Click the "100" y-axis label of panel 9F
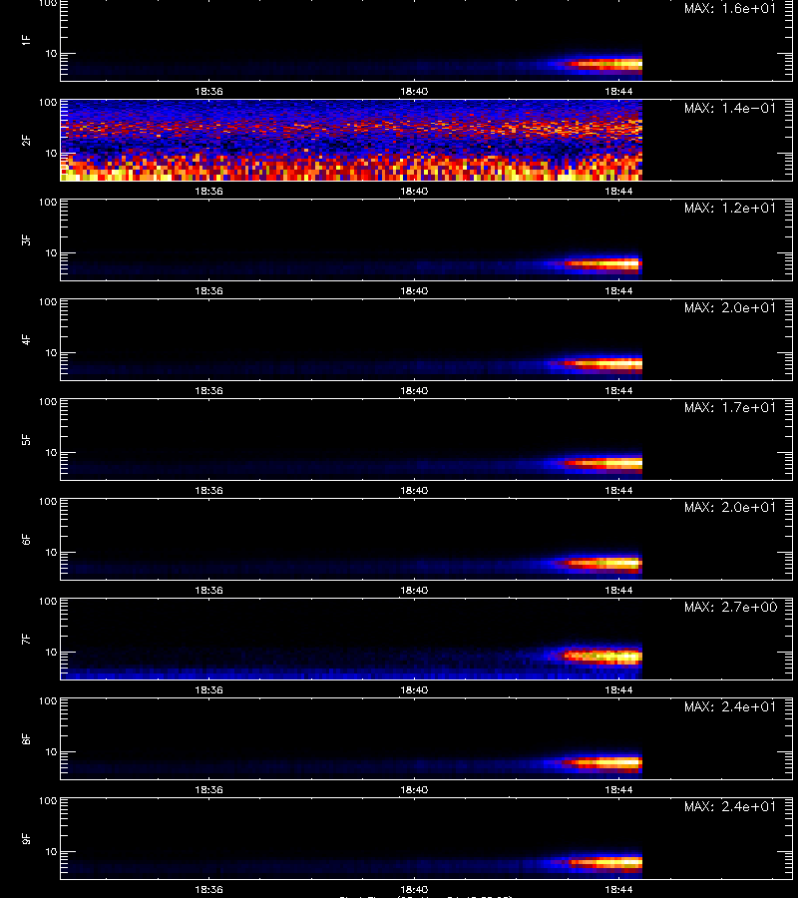This screenshot has width=798, height=898. (x=48, y=800)
